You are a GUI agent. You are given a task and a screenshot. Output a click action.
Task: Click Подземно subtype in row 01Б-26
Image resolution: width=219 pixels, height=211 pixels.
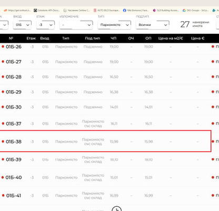(93, 46)
